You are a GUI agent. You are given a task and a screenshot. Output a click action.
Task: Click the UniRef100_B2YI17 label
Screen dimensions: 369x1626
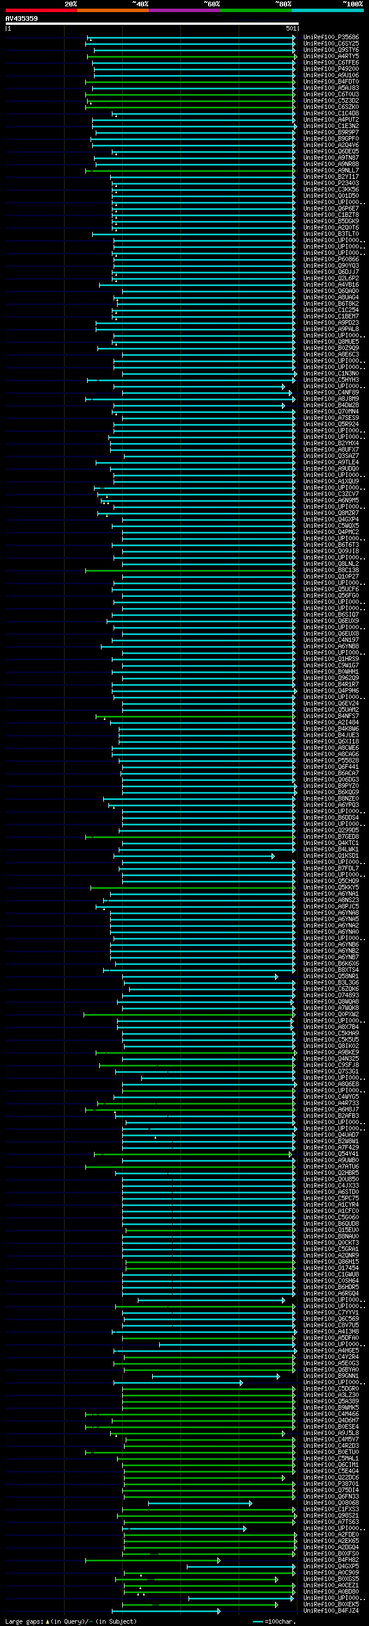(x=331, y=177)
